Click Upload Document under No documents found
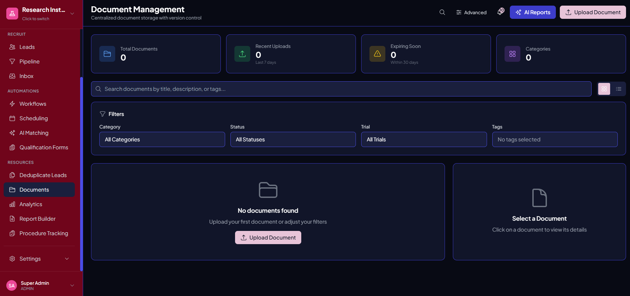 point(268,238)
